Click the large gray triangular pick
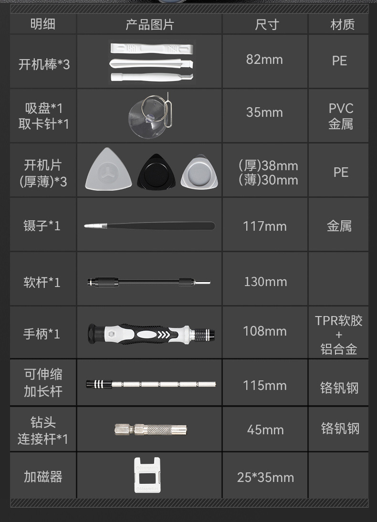This screenshot has height=522, width=377. click(x=109, y=169)
